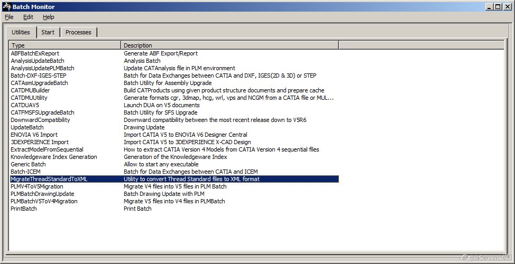The width and height of the screenshot is (515, 264).
Task: Switch to the Processes tab
Action: tap(78, 32)
